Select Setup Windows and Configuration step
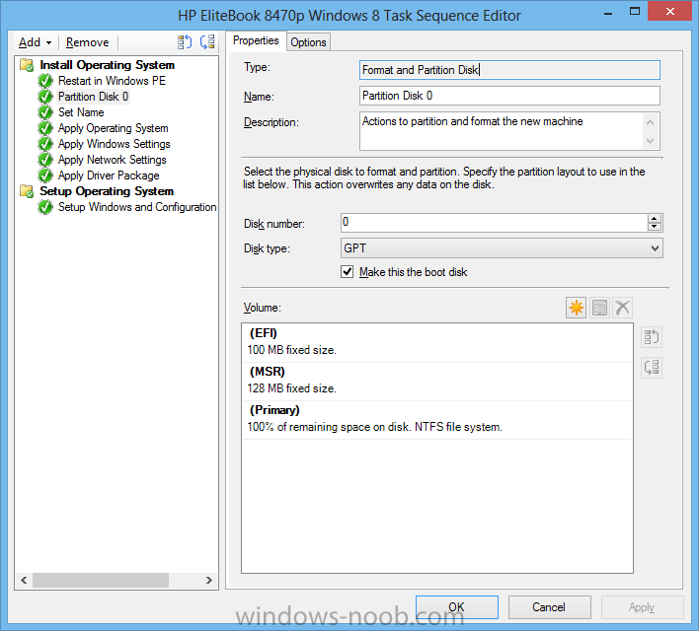This screenshot has height=631, width=699. point(137,207)
